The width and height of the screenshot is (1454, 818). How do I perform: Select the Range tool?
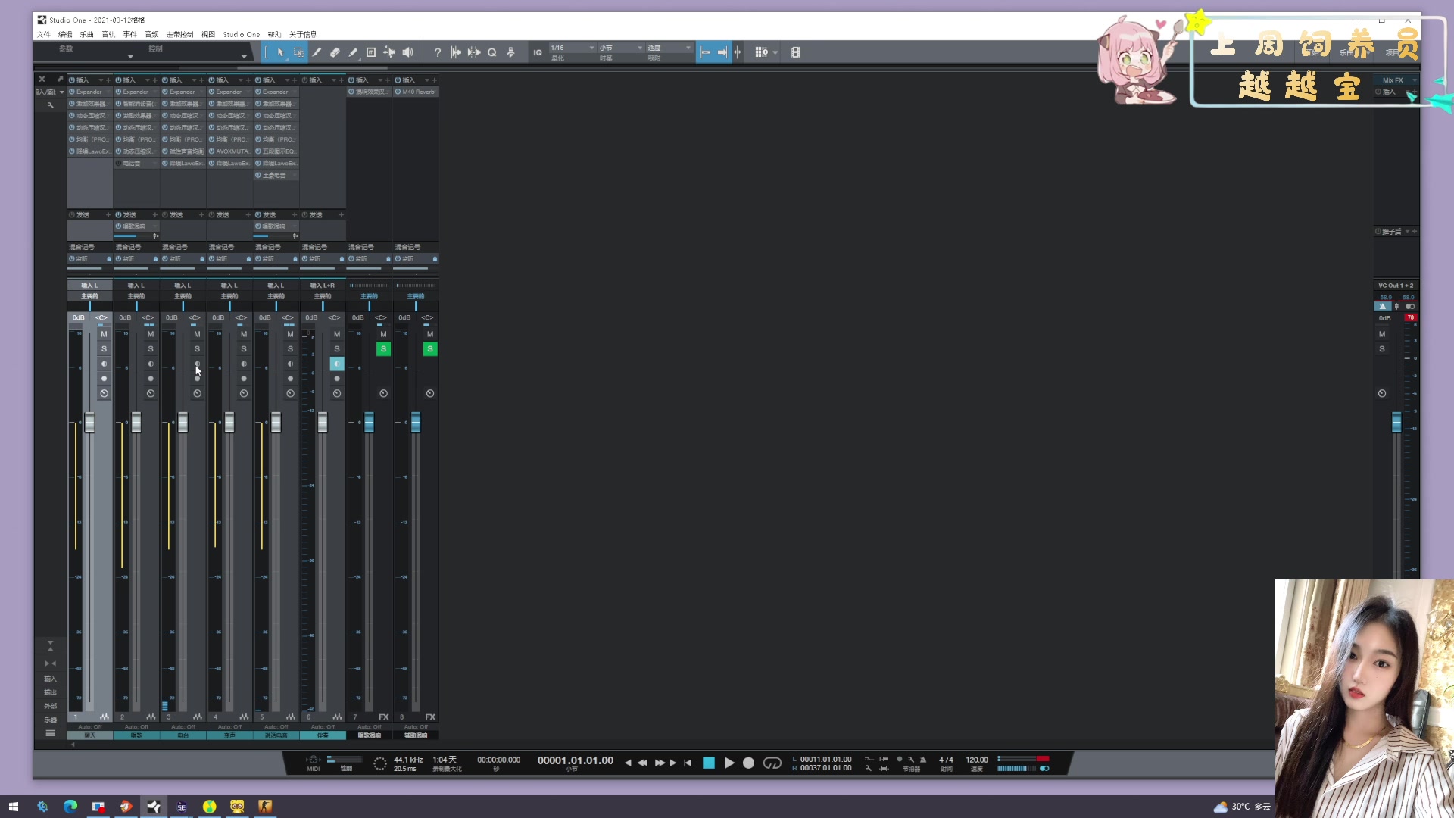[298, 52]
